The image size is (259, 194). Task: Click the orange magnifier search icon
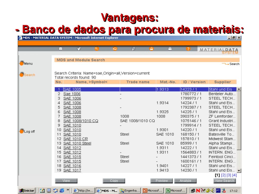[97, 49]
